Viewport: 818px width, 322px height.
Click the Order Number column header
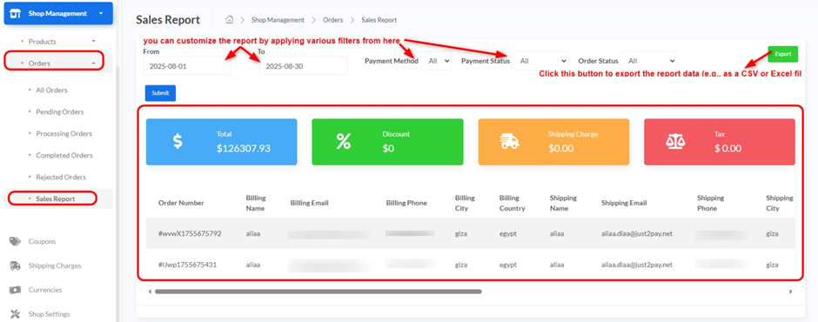tap(181, 203)
